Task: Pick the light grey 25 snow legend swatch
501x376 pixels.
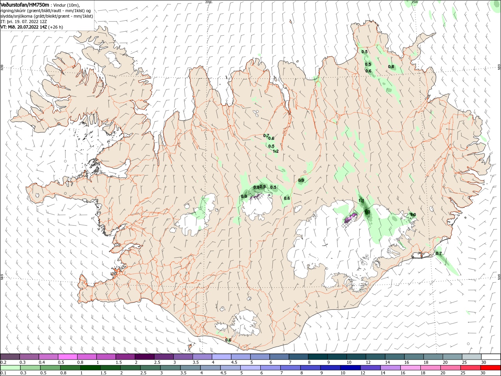Action: [x=472, y=357]
